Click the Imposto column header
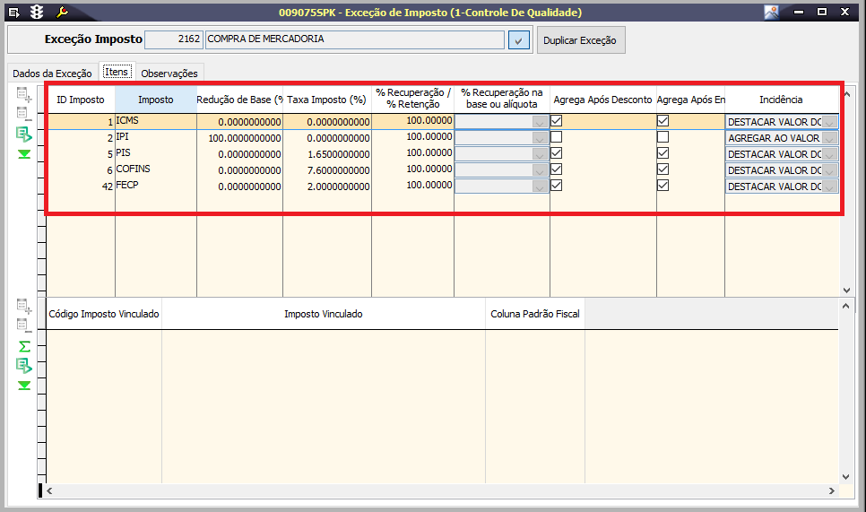The image size is (866, 512). pos(155,100)
